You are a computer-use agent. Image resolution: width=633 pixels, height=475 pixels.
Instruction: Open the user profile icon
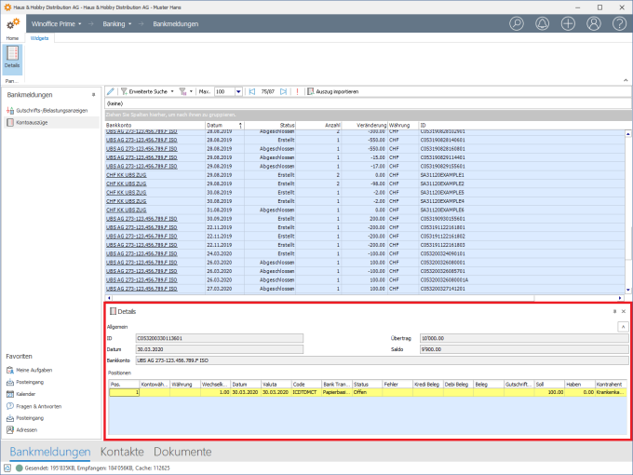point(593,23)
